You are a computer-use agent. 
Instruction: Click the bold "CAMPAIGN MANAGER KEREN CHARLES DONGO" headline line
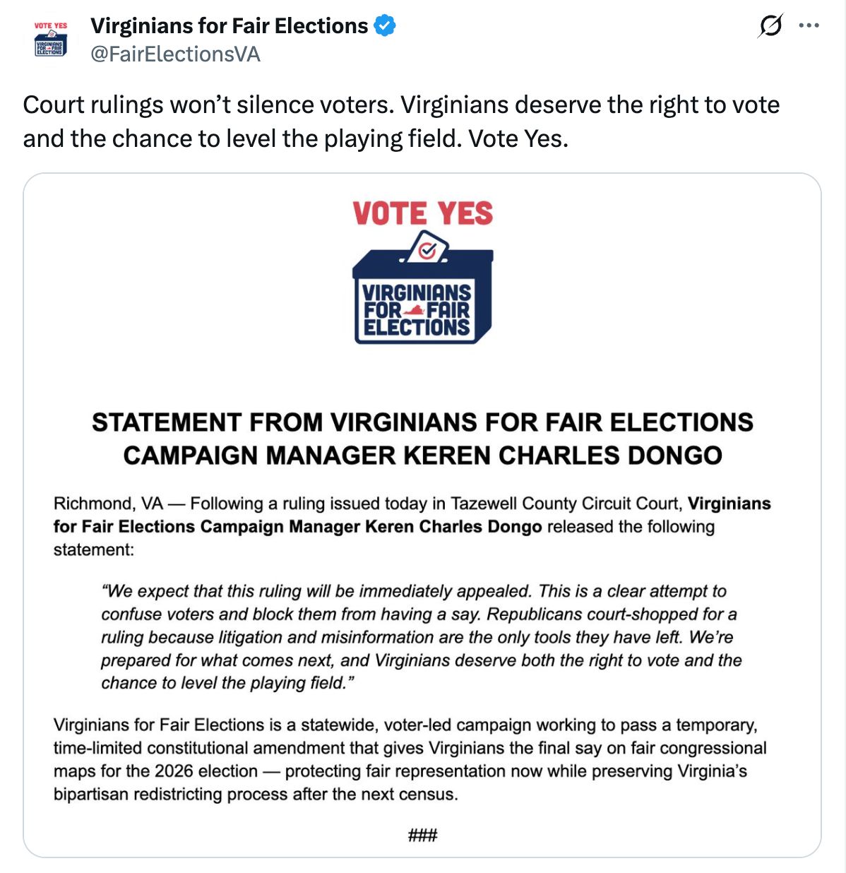tap(422, 456)
